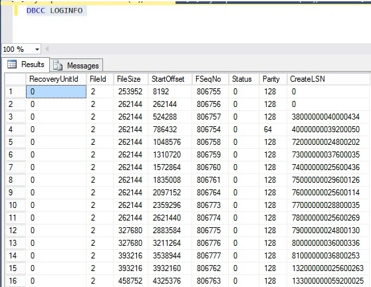Click CreateLSN cell 8000000036000336
Viewport: 371px width, 287px height.
tap(326, 243)
